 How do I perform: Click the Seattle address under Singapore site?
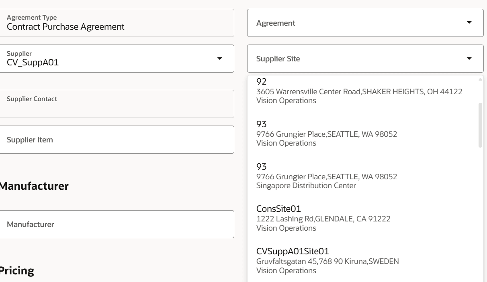[326, 177]
